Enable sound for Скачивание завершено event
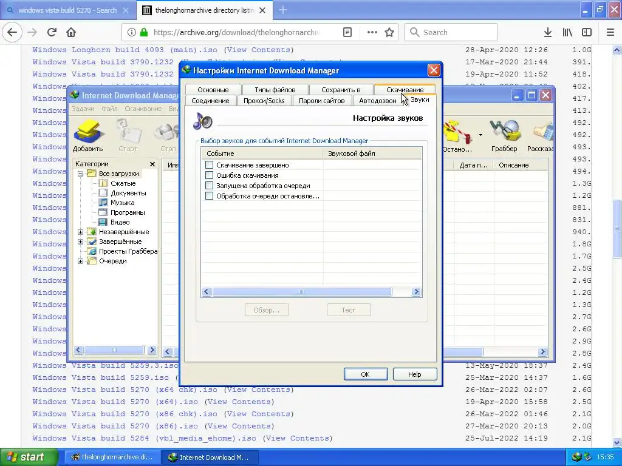622x466 pixels. pos(209,165)
